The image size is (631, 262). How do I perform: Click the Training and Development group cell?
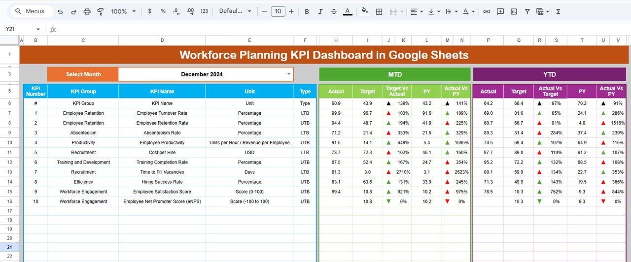pyautogui.click(x=83, y=163)
